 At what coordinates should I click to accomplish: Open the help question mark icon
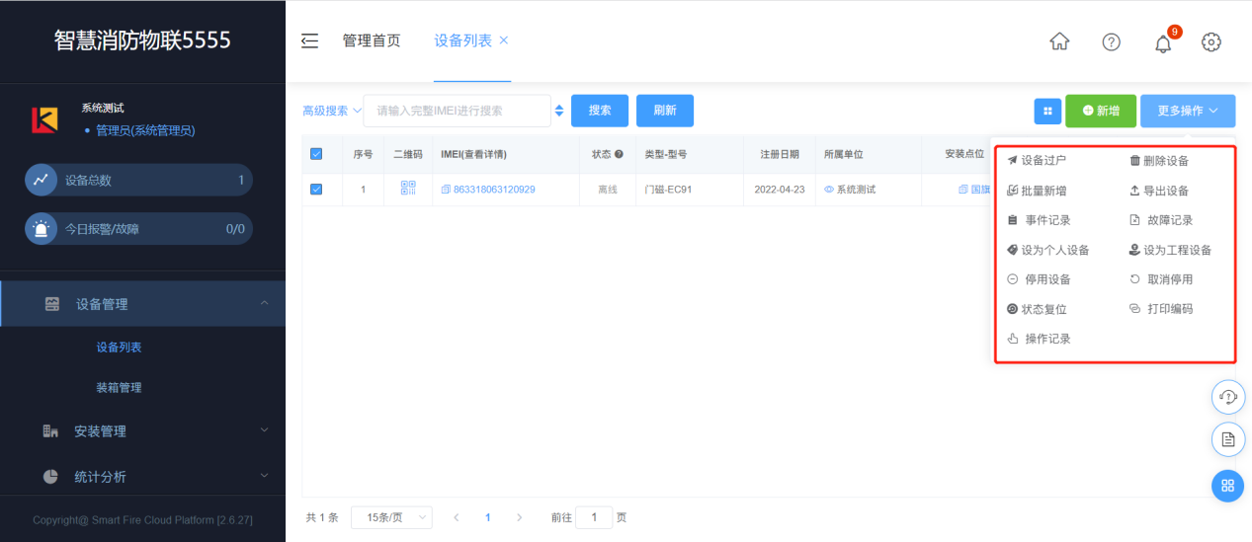point(1112,41)
